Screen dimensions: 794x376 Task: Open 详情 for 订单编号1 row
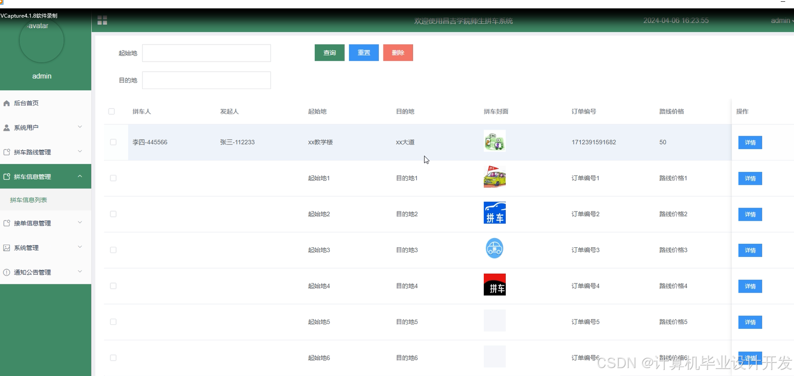750,179
